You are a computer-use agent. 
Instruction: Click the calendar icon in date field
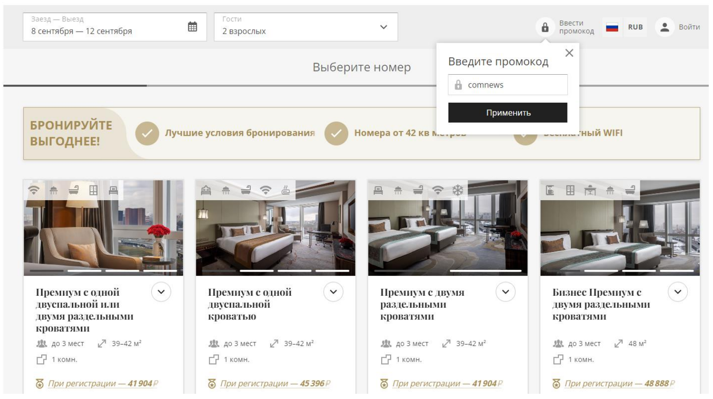[192, 27]
